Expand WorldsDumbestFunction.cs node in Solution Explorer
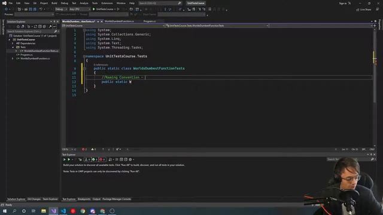 [x=13, y=59]
